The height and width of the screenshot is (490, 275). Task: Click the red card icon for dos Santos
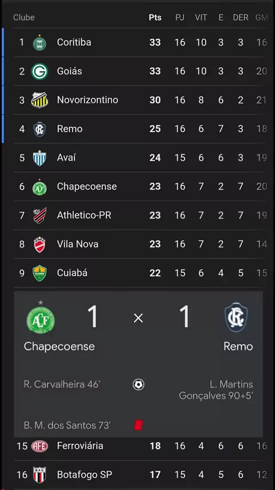click(138, 425)
